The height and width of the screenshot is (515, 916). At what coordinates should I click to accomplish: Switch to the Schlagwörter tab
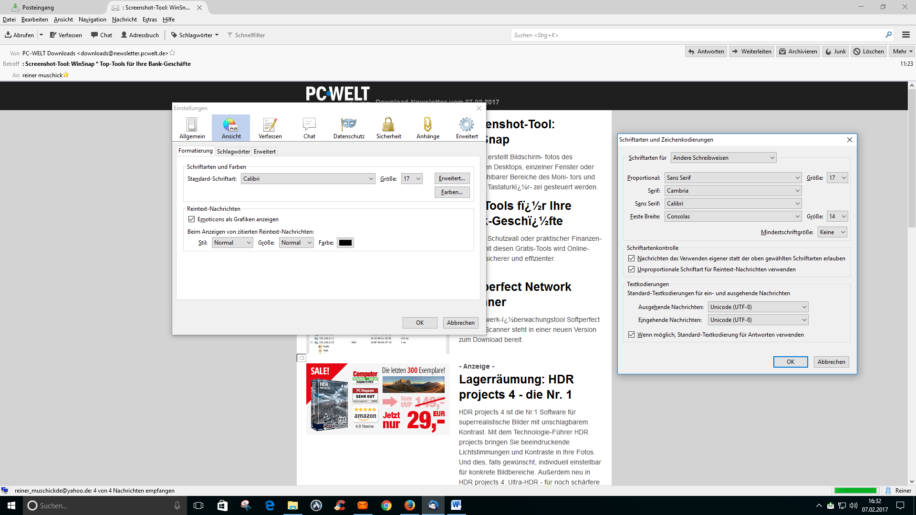233,151
